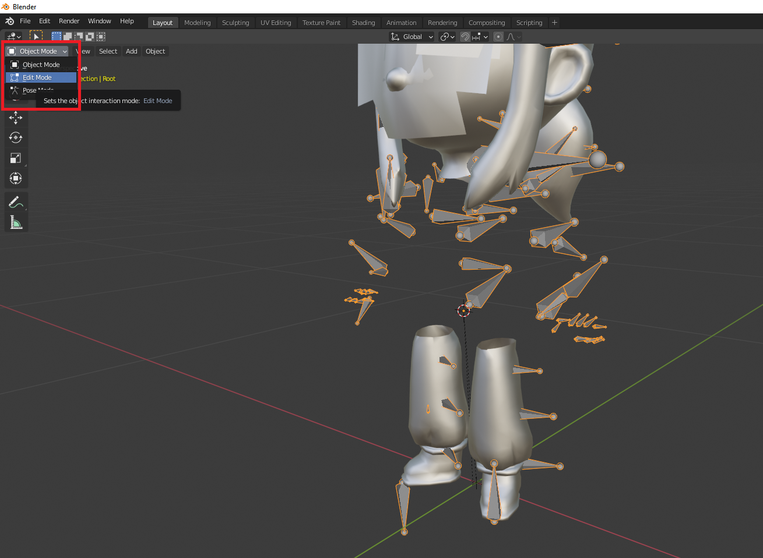
Task: Click the Tweak select arrow icon
Action: (36, 36)
